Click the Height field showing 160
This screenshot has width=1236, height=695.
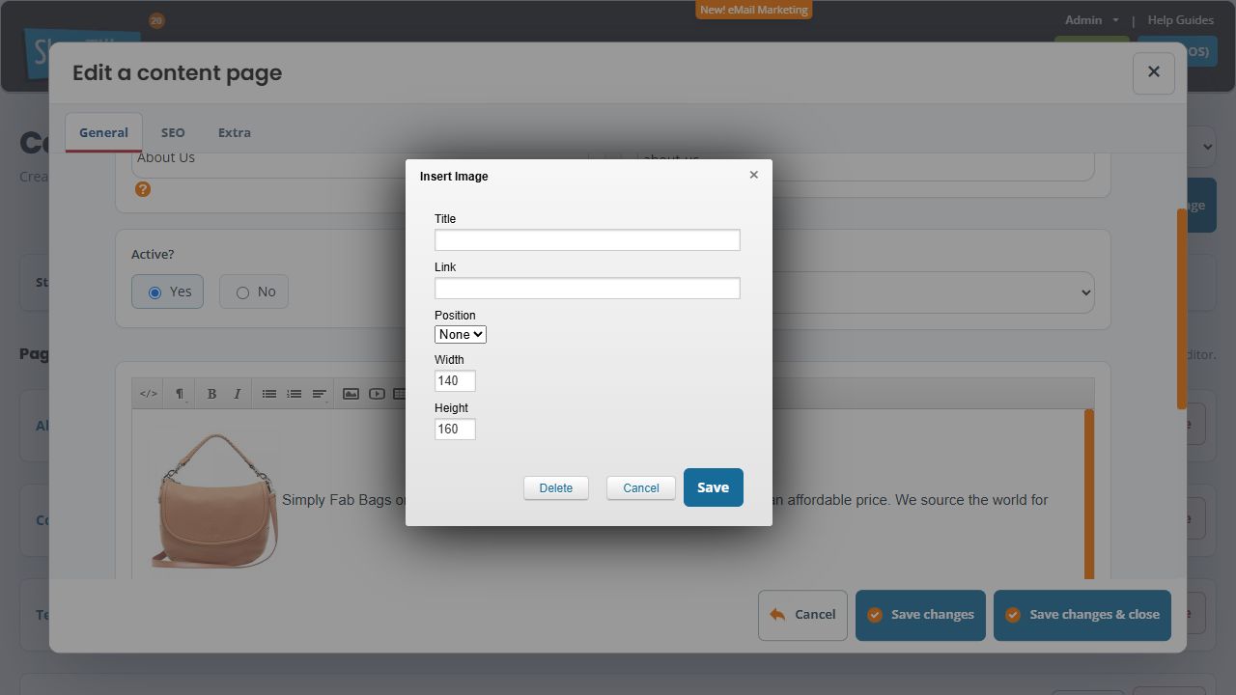tap(455, 430)
